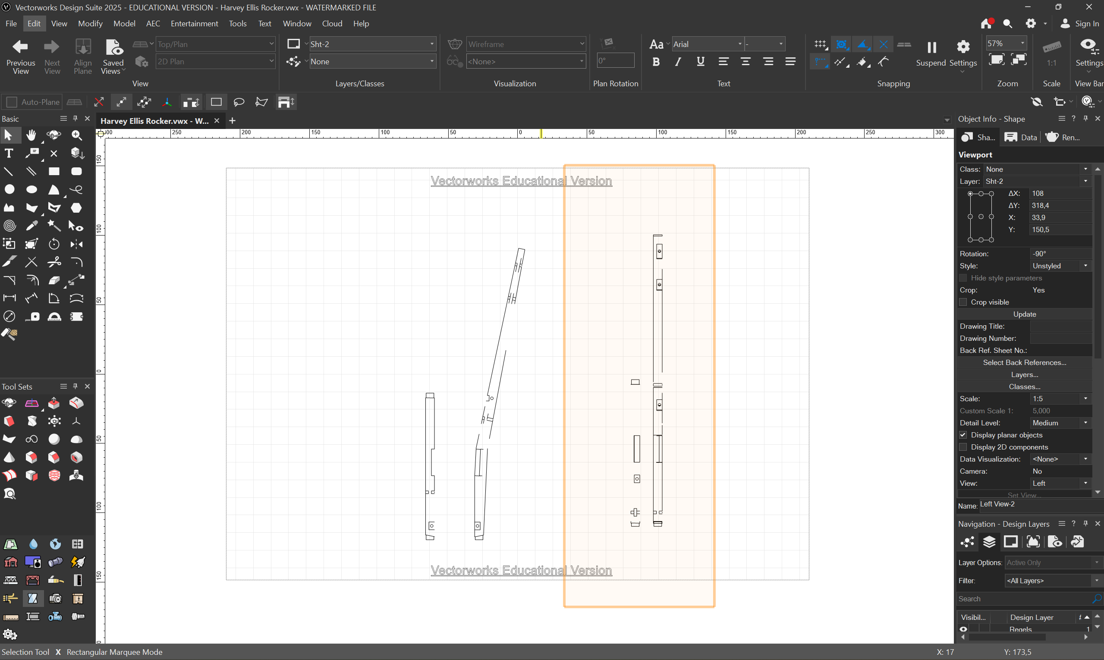Switch to the Data tab

click(1021, 138)
